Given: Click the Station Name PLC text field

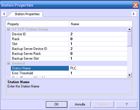Looking at the screenshot, I should pos(98,68).
